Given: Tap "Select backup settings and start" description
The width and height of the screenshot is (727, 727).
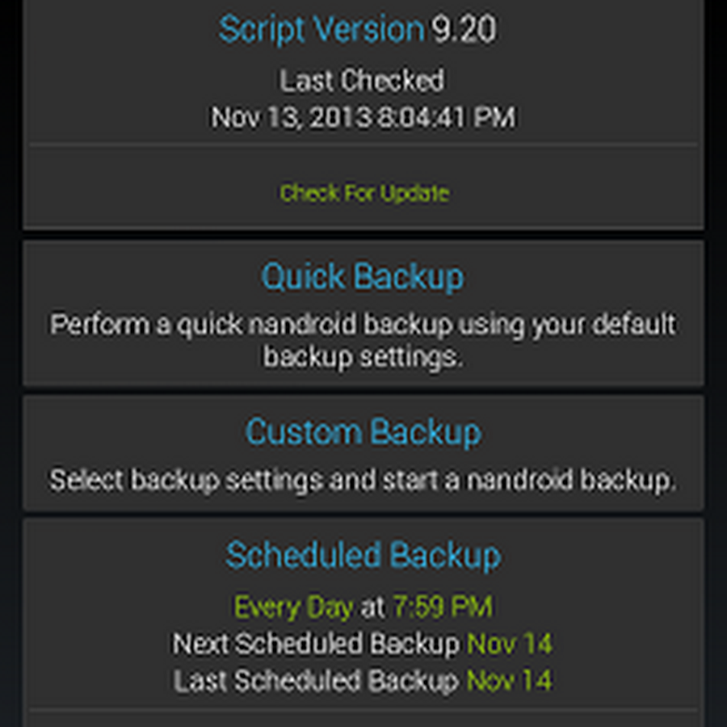Looking at the screenshot, I should click(363, 481).
